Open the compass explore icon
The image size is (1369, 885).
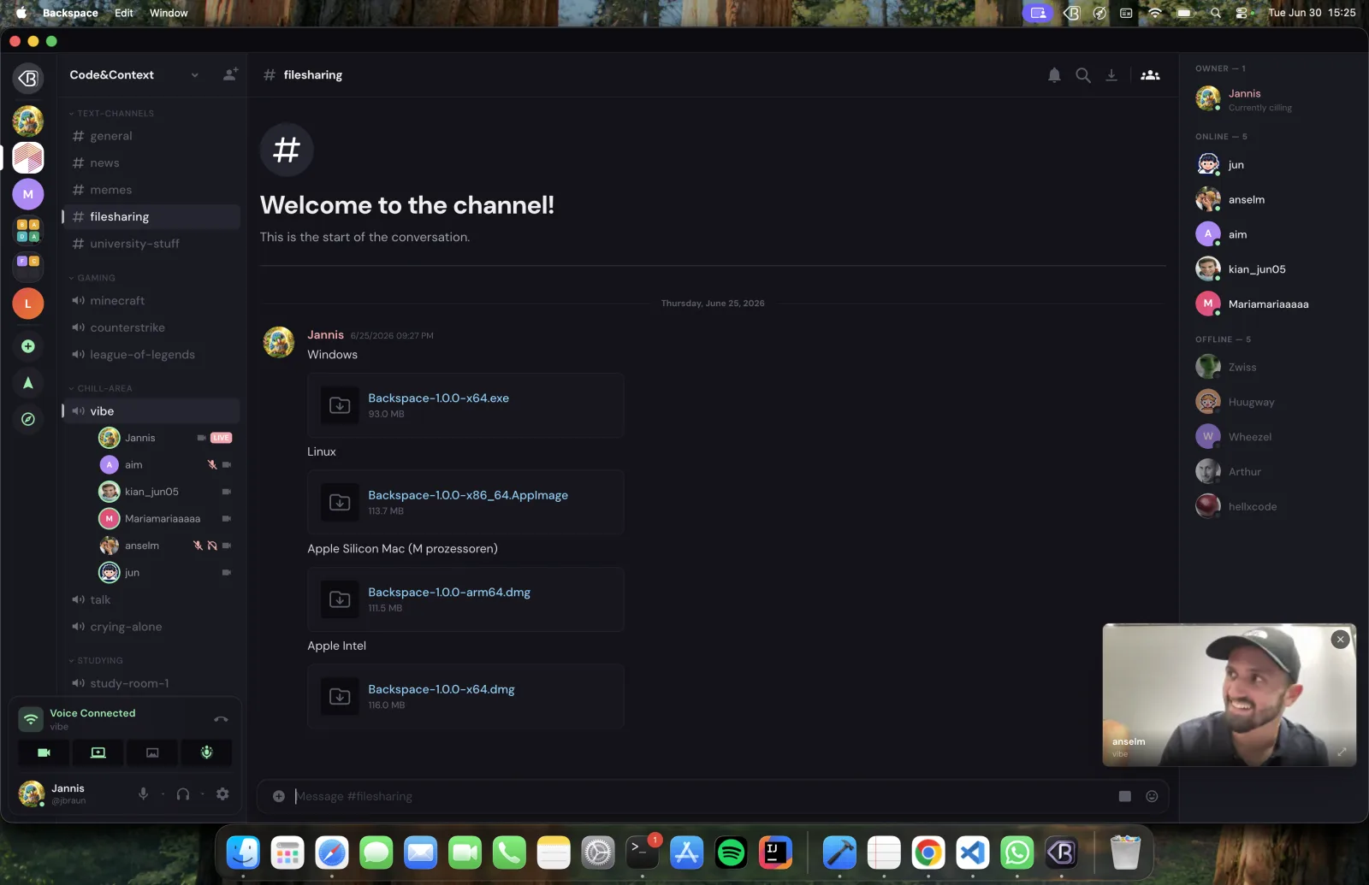[28, 419]
